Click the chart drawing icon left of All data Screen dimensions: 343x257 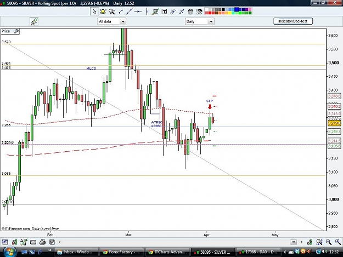34,21
